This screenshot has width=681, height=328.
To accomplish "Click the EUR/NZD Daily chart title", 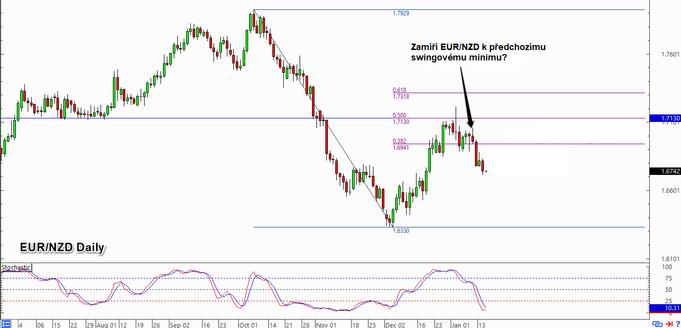I will 62,247.
